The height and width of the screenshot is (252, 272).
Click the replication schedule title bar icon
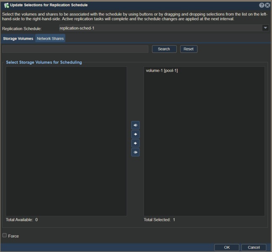click(6, 5)
